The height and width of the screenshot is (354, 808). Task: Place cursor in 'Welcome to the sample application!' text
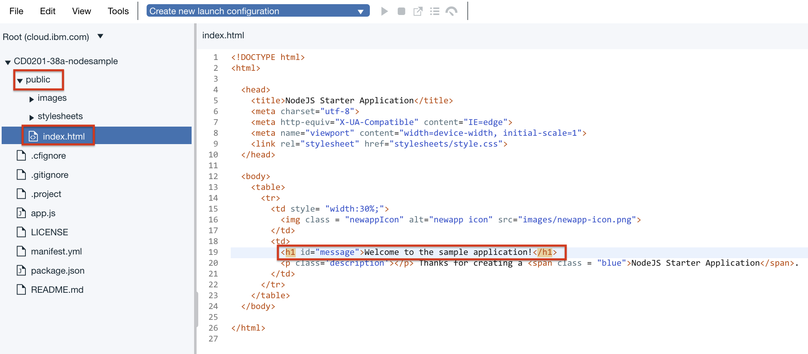coord(448,252)
